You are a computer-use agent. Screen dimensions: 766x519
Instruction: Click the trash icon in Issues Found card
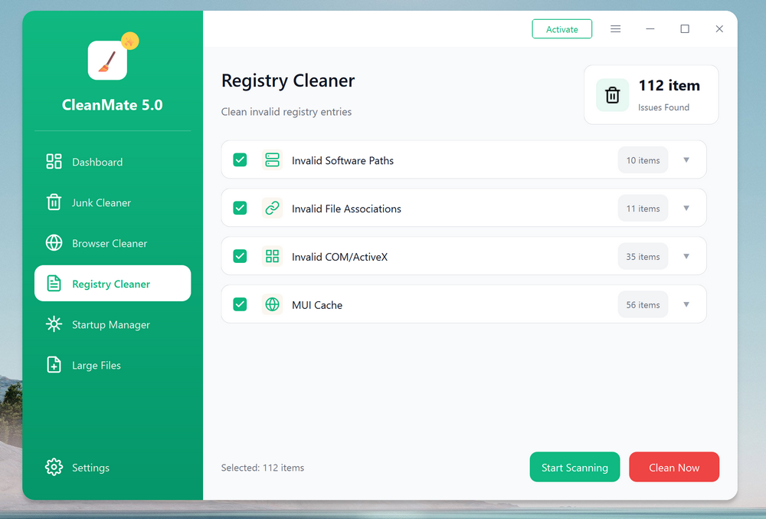pyautogui.click(x=612, y=95)
